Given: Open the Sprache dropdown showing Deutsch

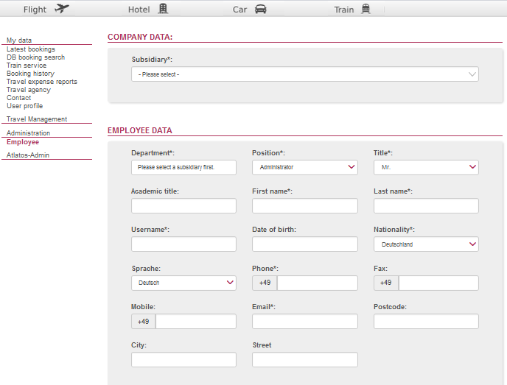Looking at the screenshot, I should (x=183, y=283).
